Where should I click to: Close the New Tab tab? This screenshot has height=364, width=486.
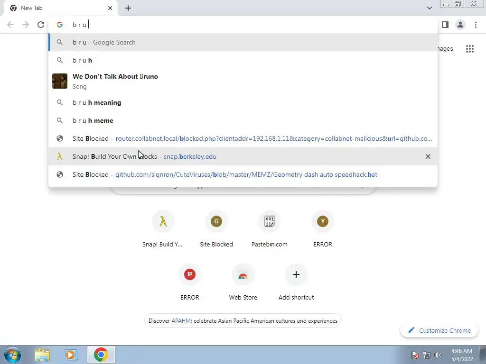click(x=110, y=8)
